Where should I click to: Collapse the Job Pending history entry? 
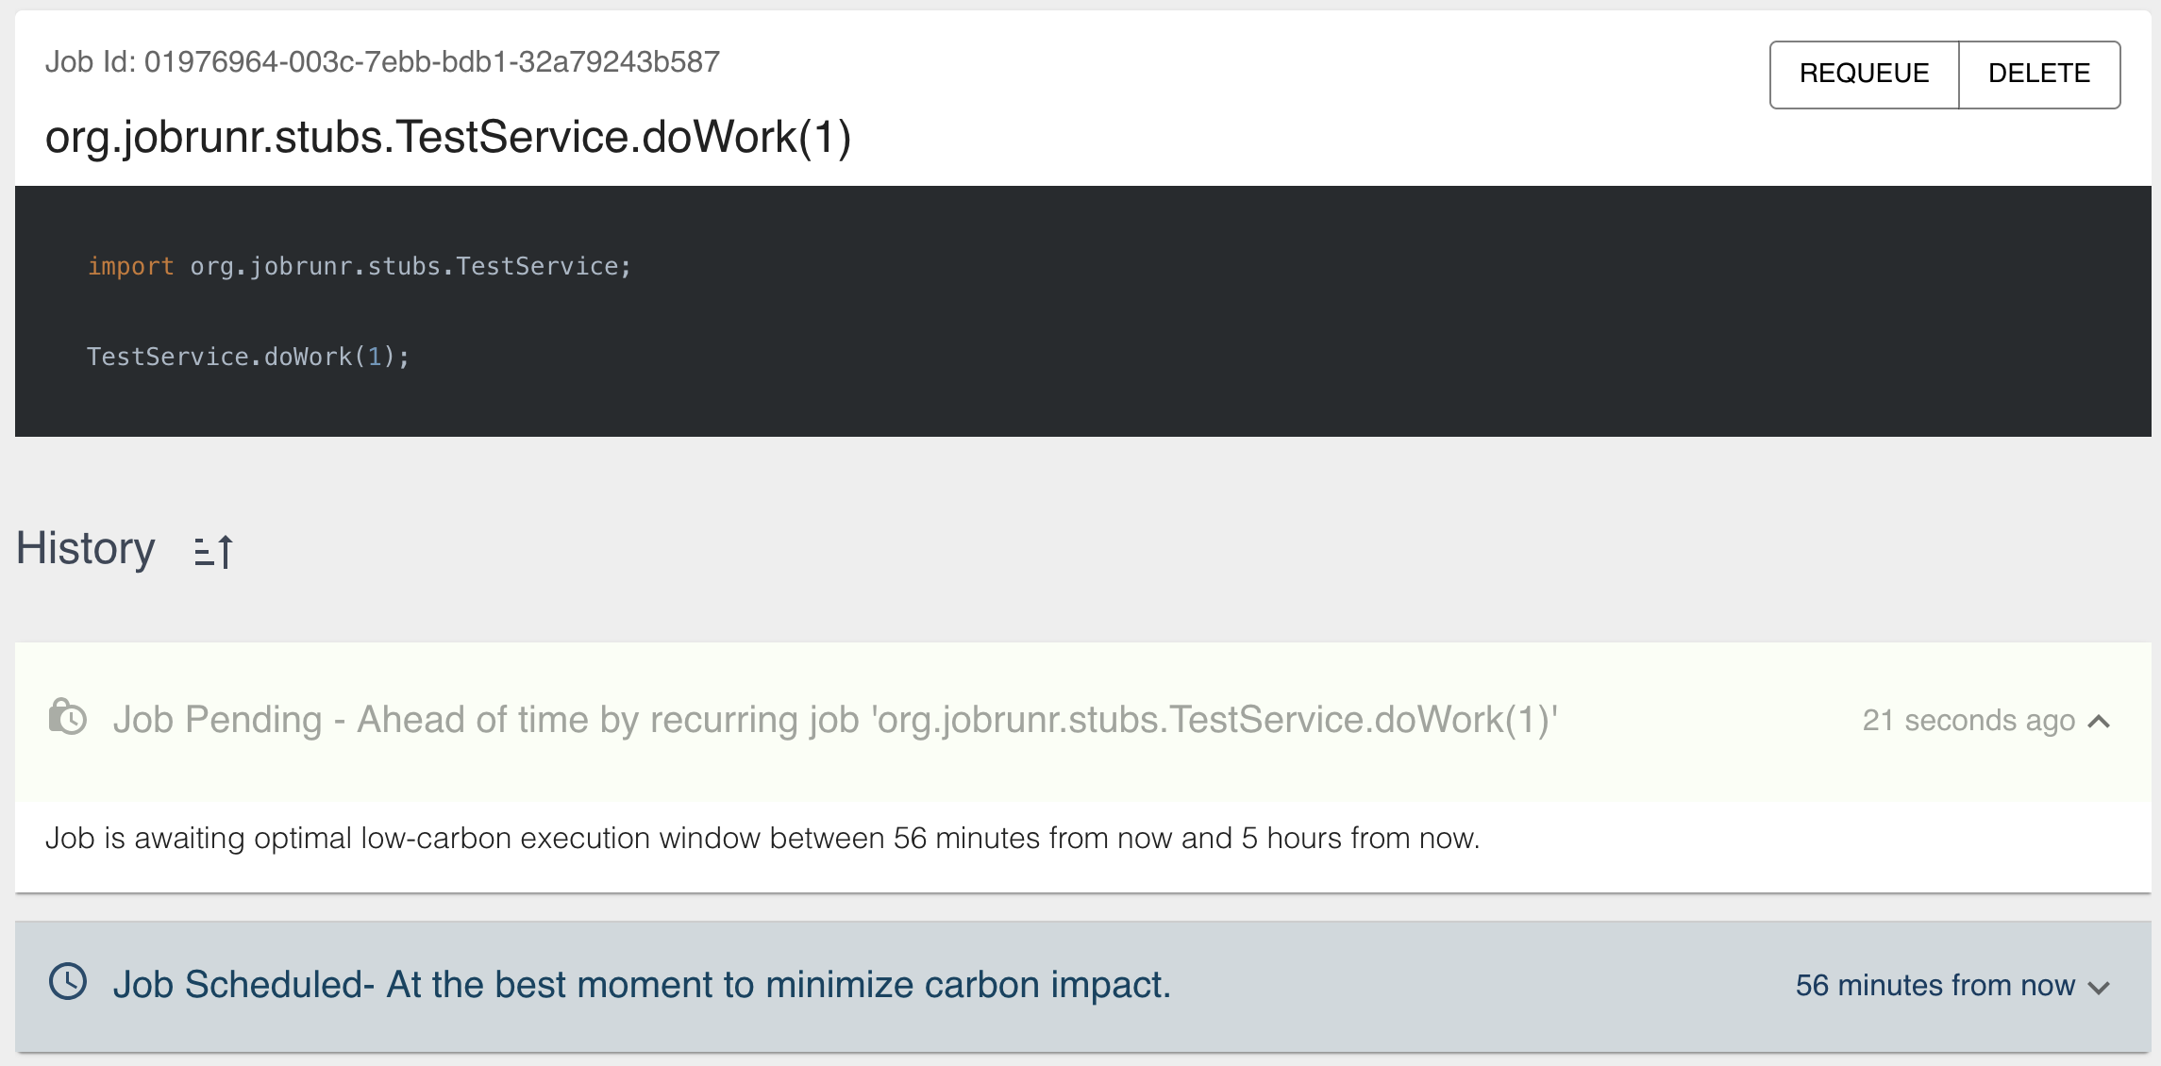(x=2100, y=722)
